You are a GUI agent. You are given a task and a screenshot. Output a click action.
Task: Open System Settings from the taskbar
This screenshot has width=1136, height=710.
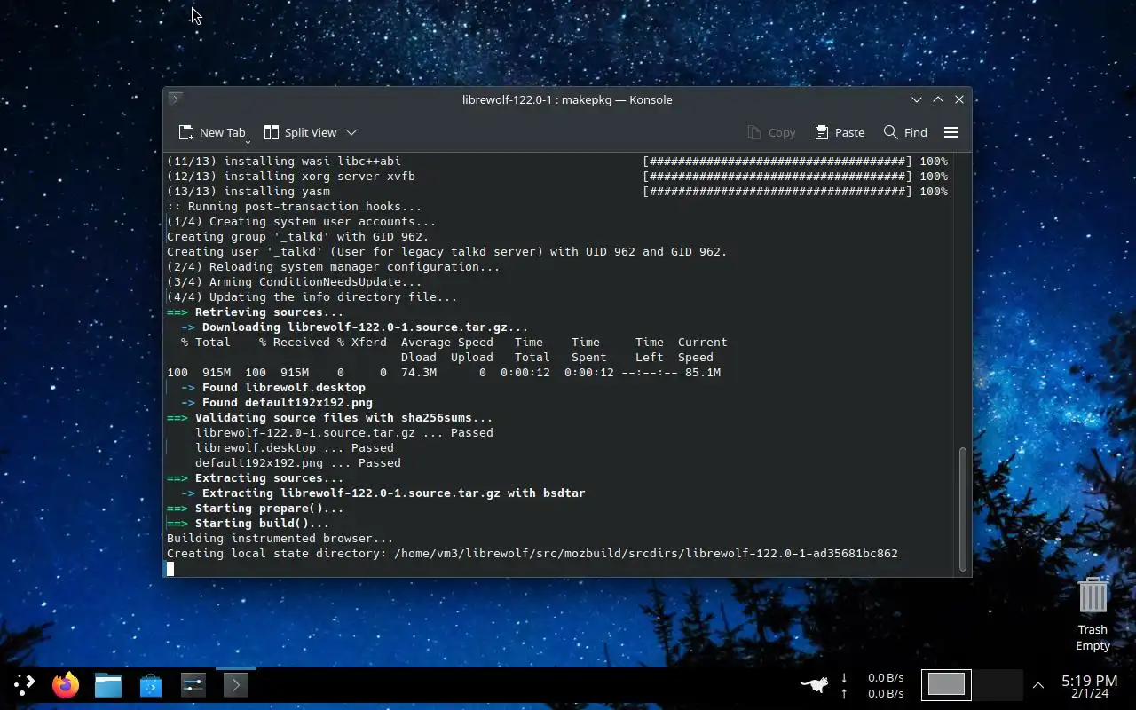(x=193, y=684)
